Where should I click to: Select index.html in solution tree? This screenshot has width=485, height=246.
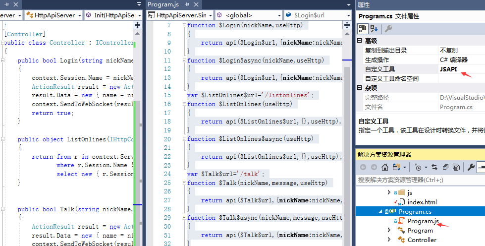422,202
